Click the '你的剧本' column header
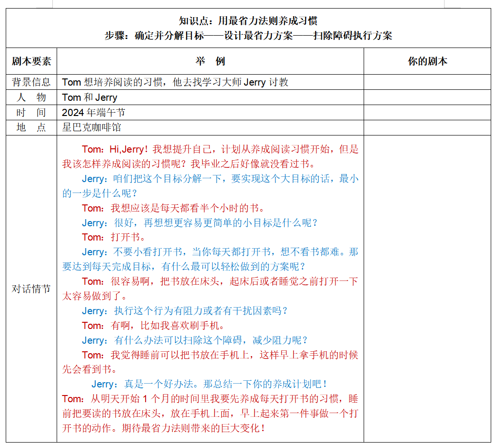The height and width of the screenshot is (444, 495). click(x=427, y=61)
